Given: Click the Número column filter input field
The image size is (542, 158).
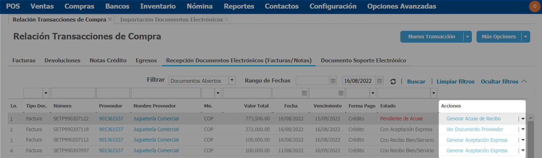Looking at the screenshot, I should 73,93.
